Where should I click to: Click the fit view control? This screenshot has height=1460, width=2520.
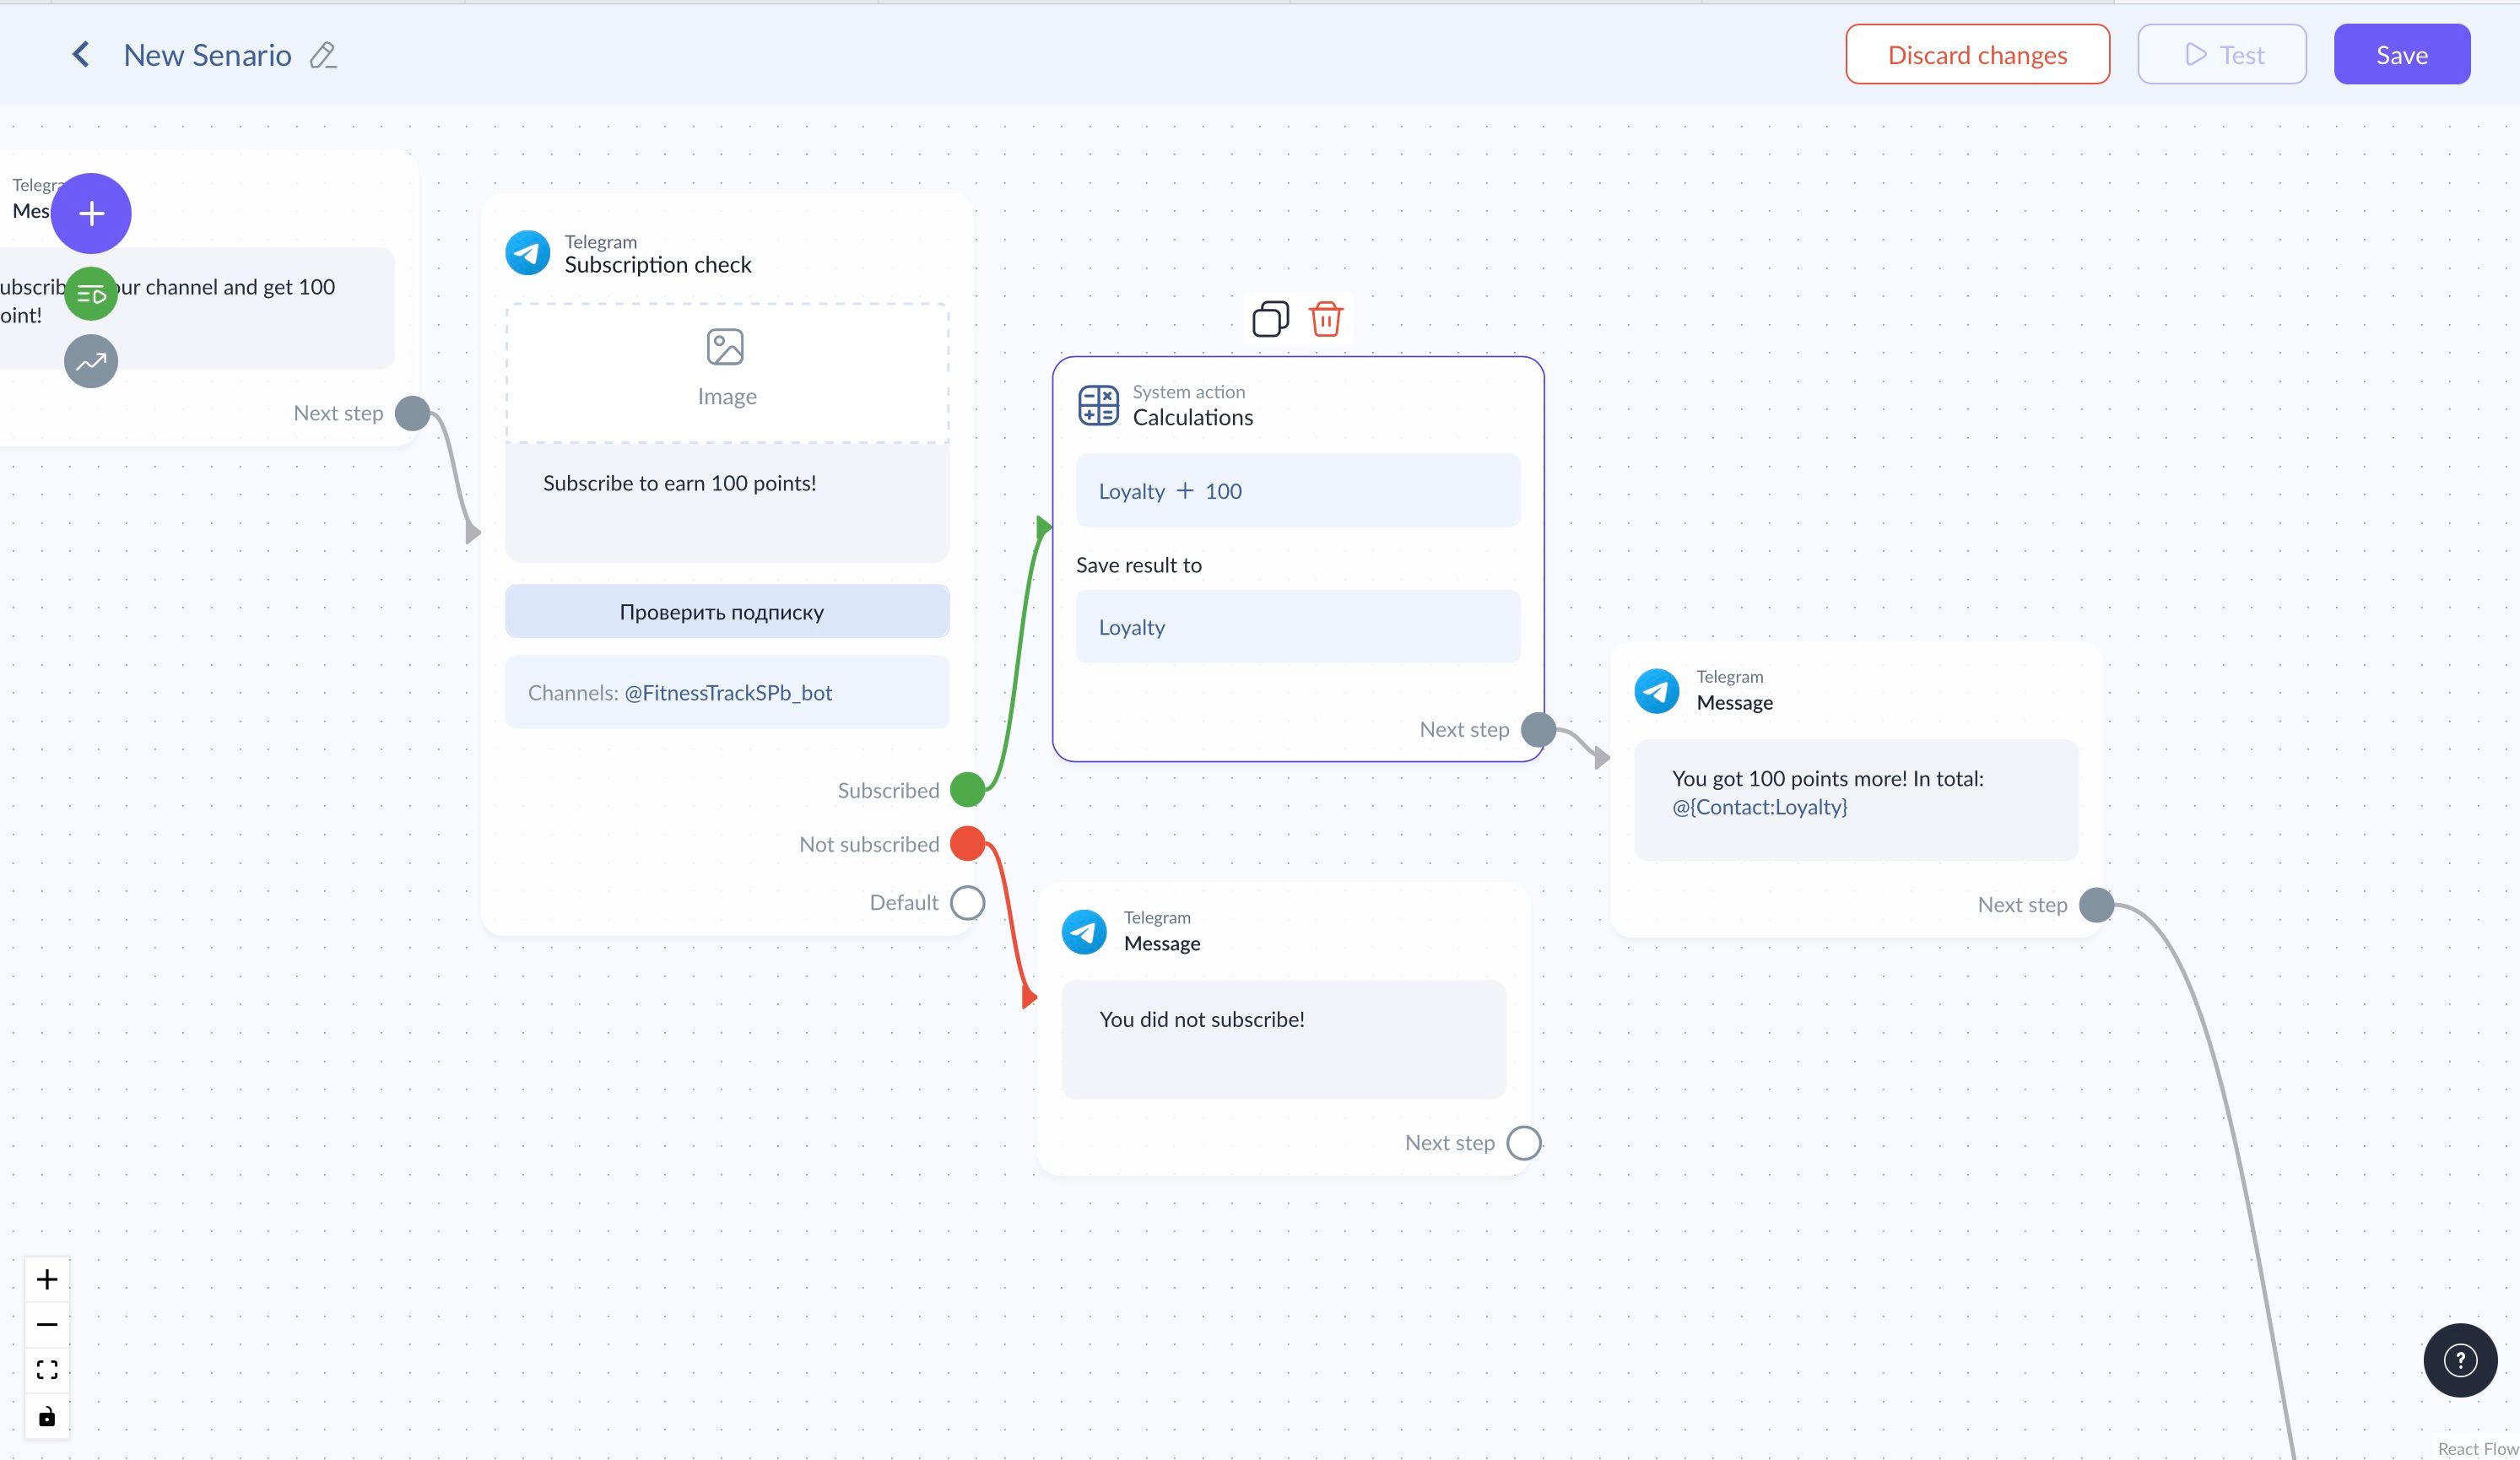47,1369
